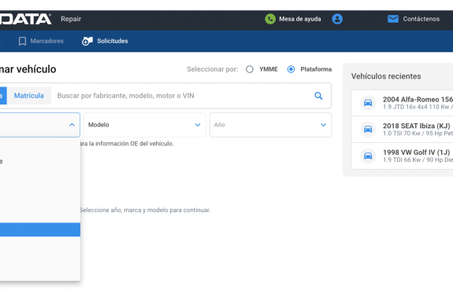453x301 pixels.
Task: Select recent vehicle 1998 VW Golf IV (1J)
Action: [x=402, y=156]
